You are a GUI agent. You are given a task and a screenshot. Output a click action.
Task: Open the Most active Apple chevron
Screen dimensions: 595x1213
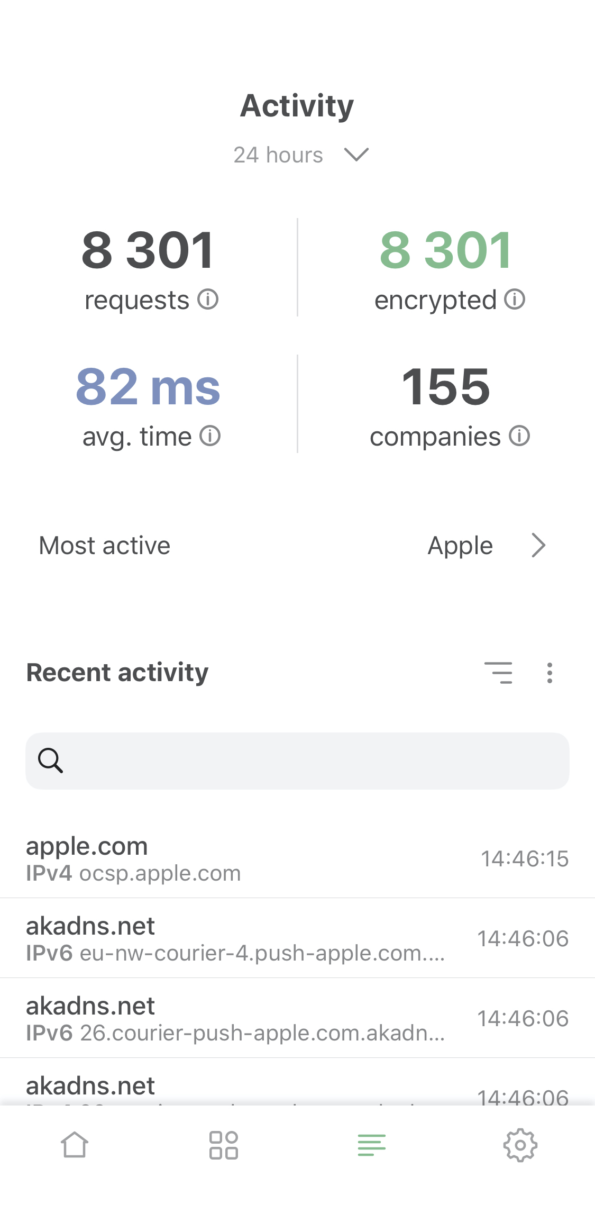click(x=538, y=546)
